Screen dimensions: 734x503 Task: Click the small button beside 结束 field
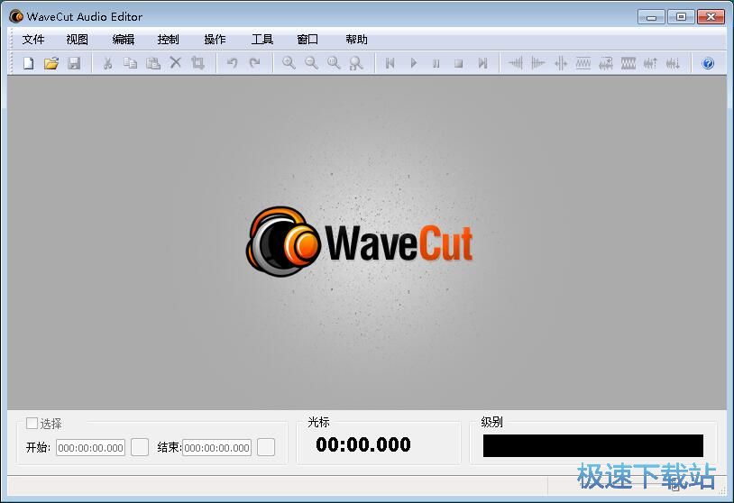pos(266,447)
